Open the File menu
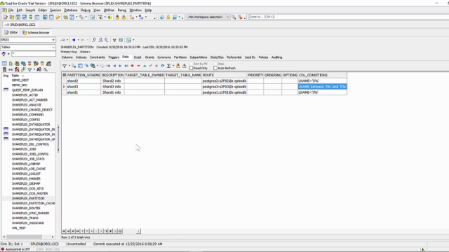The height and width of the screenshot is (252, 449). coord(11,10)
